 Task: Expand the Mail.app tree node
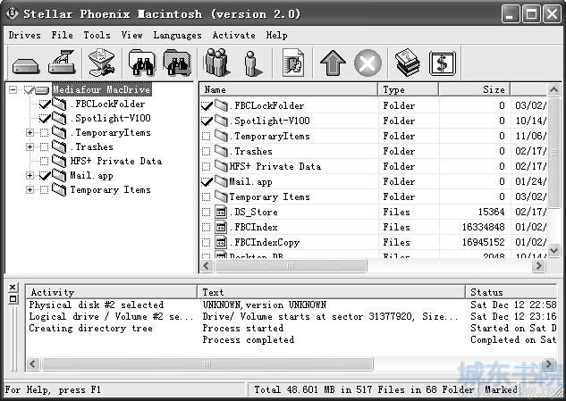[x=30, y=175]
